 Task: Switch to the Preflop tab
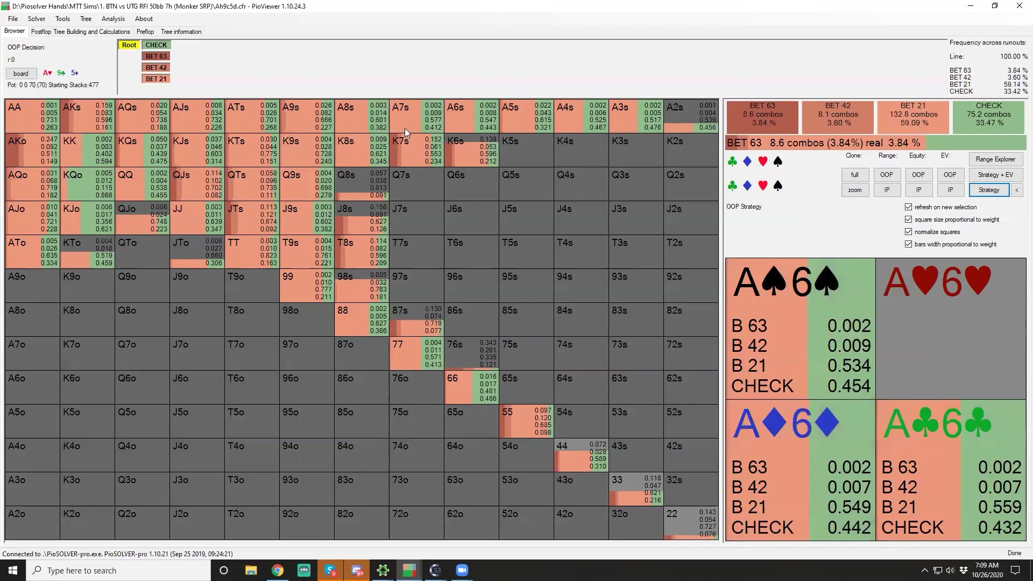(145, 32)
